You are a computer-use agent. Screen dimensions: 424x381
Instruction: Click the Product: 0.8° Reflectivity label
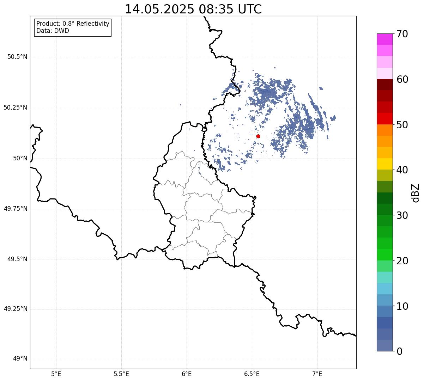point(73,24)
